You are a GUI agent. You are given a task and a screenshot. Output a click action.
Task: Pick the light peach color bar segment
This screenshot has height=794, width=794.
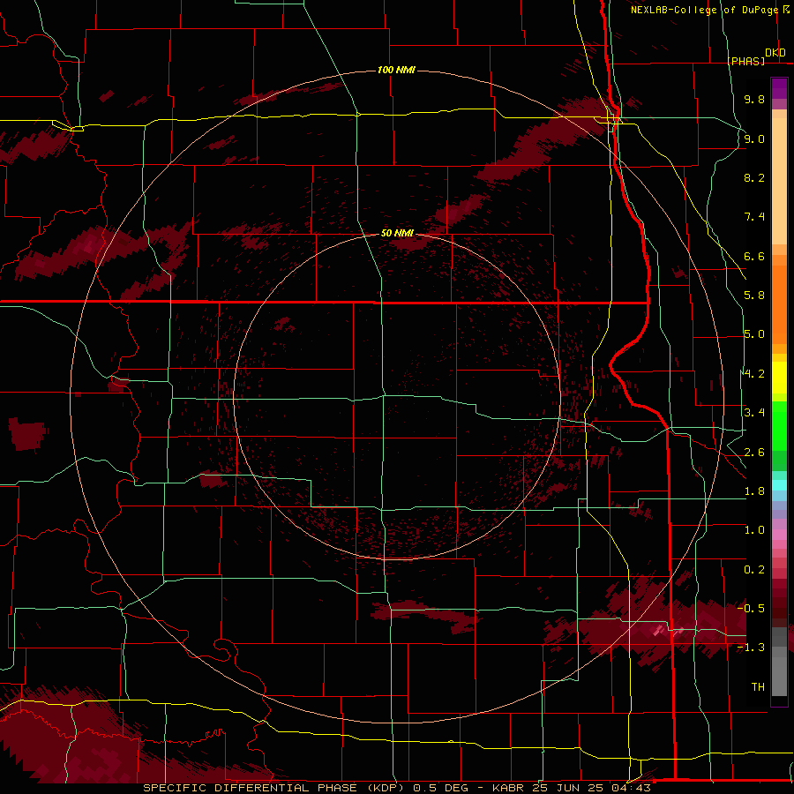tap(779, 181)
